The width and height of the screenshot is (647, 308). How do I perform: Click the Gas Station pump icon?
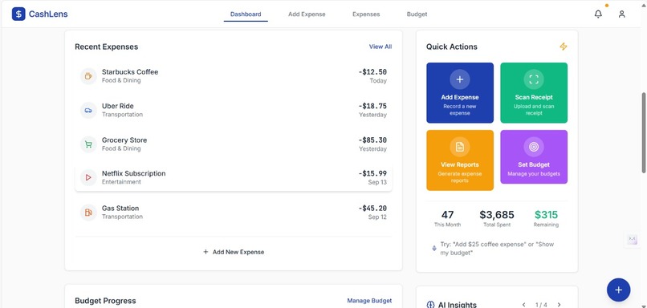tap(88, 213)
